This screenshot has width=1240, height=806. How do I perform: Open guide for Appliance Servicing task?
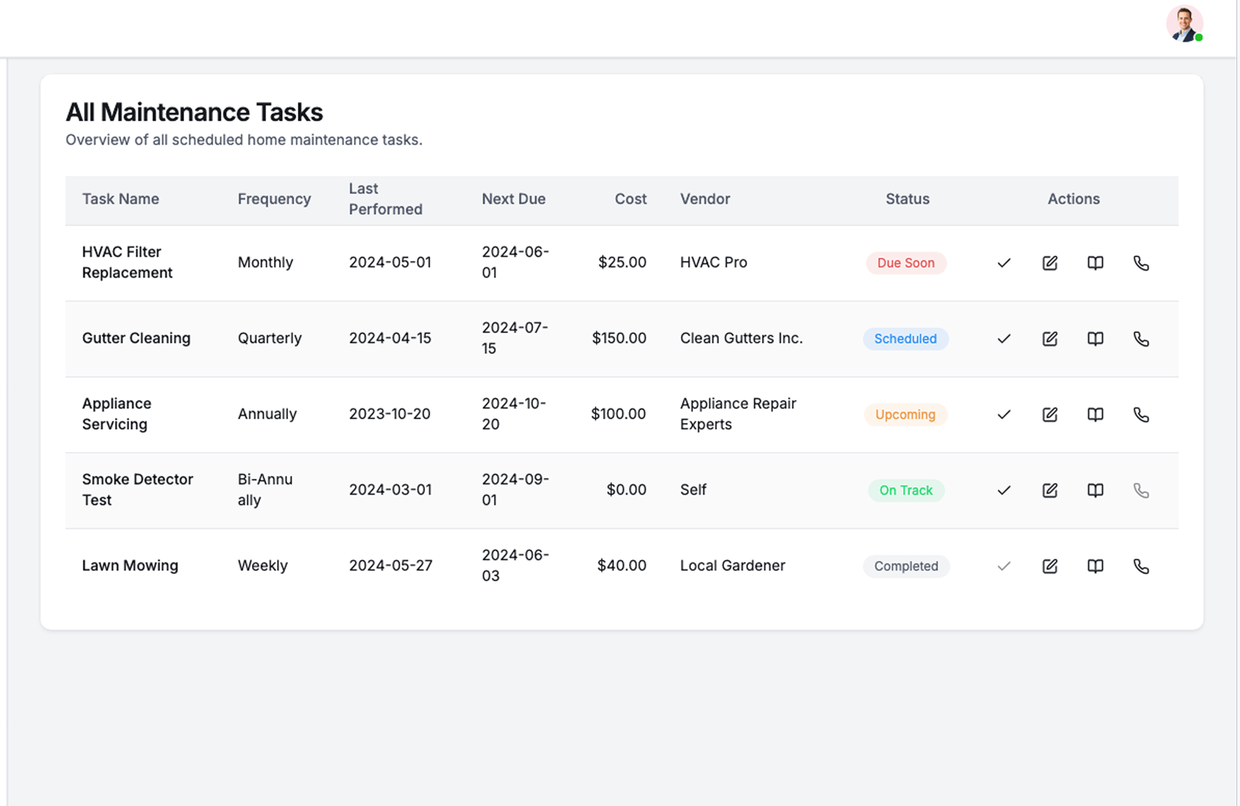(1095, 414)
